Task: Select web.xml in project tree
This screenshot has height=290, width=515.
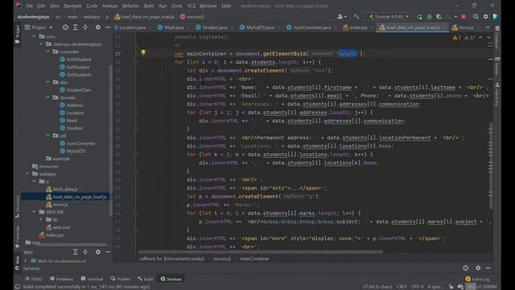Action: (x=61, y=227)
